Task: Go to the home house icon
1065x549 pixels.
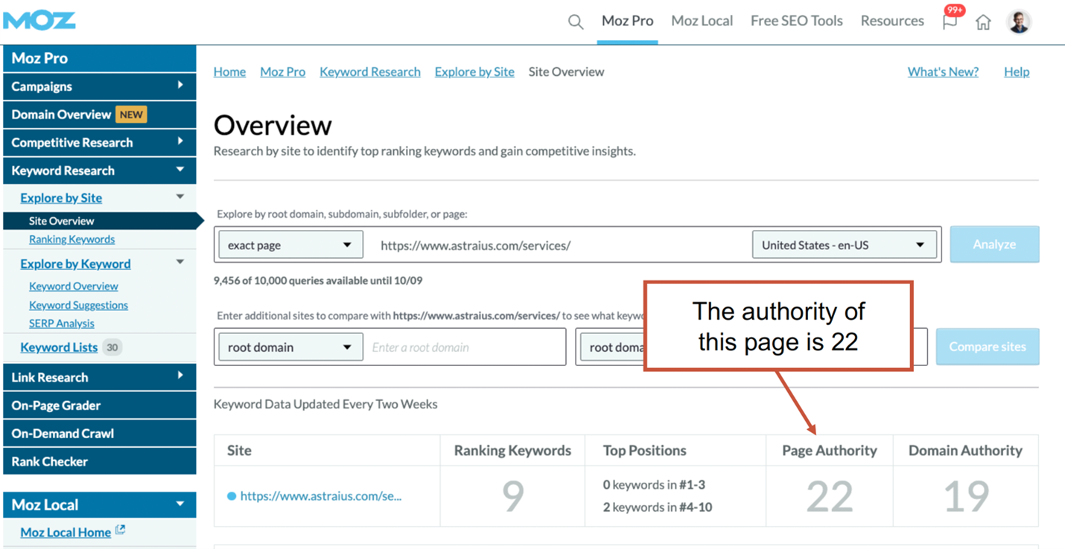Action: click(983, 22)
